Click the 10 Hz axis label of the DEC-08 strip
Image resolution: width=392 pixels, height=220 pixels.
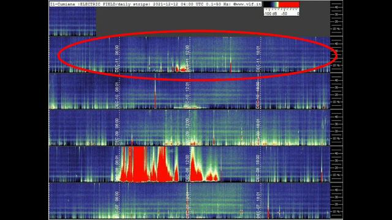(337, 175)
